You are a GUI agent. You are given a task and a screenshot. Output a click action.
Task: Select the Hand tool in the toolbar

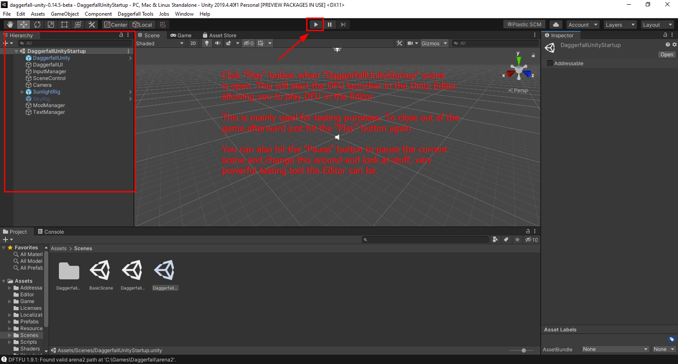coord(10,25)
